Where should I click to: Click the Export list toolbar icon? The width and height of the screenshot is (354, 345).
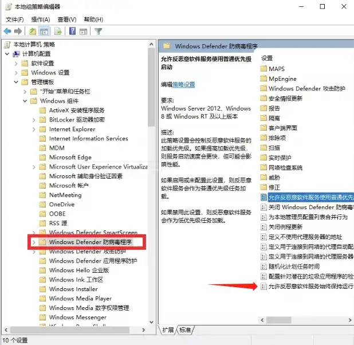click(58, 31)
